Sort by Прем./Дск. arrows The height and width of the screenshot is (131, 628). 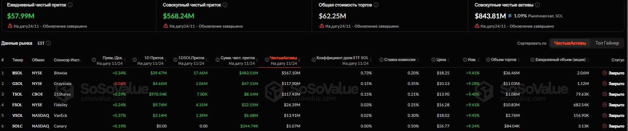coord(125,60)
